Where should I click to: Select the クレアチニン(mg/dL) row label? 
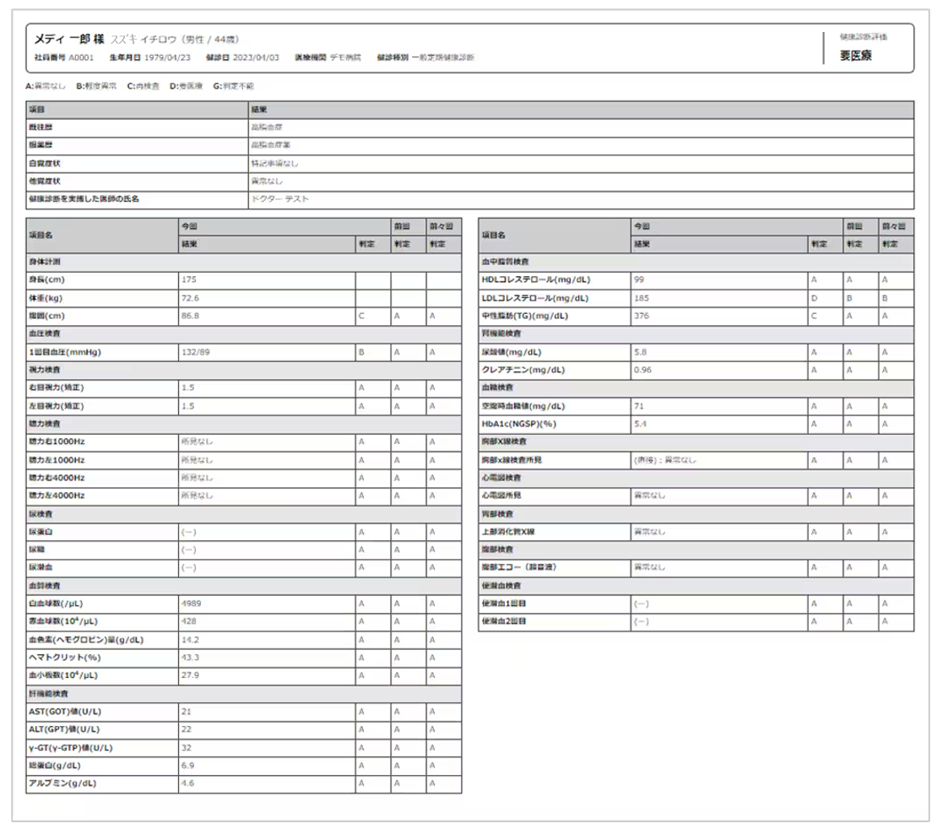[x=523, y=370]
